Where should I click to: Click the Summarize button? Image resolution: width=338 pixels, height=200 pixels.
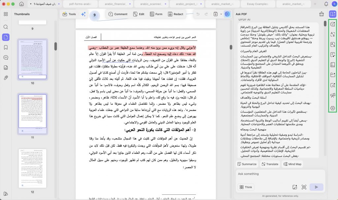click(247, 164)
